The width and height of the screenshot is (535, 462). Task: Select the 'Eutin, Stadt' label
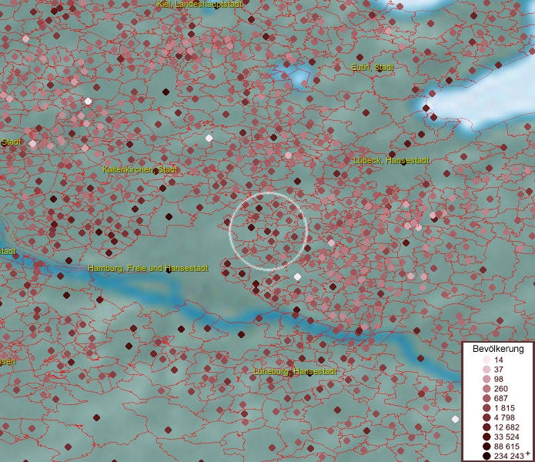[373, 67]
